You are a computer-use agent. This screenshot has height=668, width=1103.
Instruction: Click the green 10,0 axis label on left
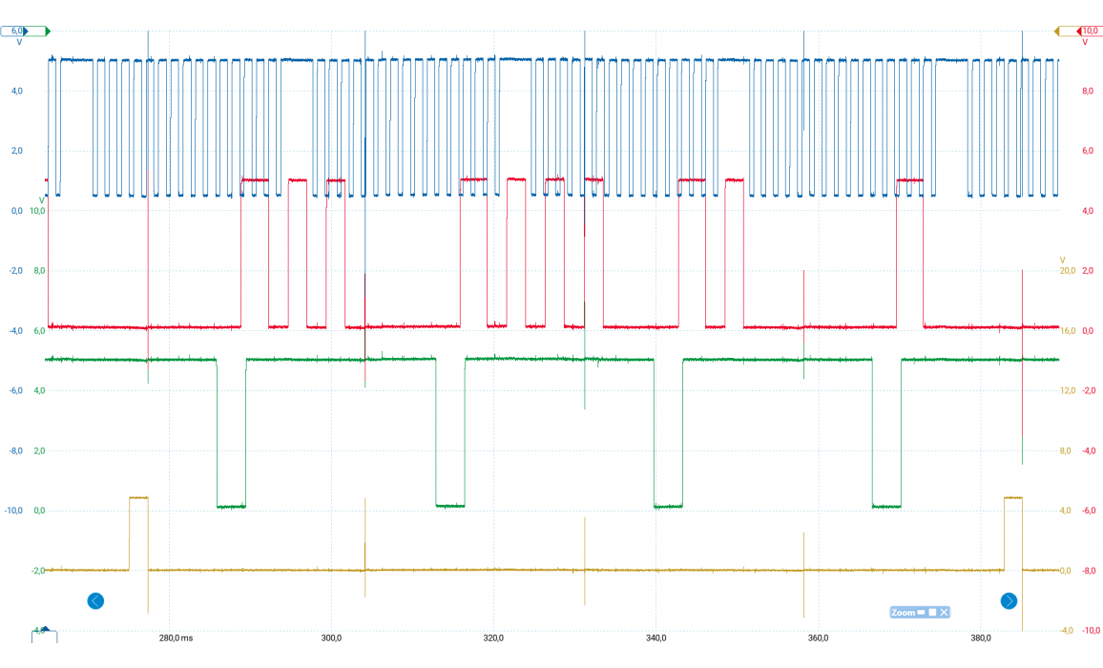(39, 211)
